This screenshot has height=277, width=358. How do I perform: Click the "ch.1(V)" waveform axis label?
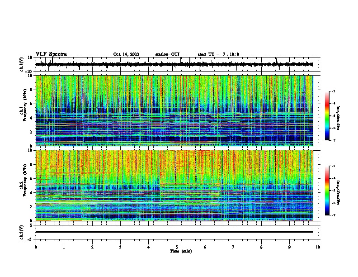point(22,64)
